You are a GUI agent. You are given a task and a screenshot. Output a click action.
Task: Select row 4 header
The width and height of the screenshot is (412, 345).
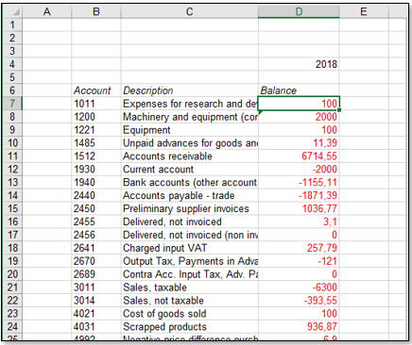[x=12, y=64]
